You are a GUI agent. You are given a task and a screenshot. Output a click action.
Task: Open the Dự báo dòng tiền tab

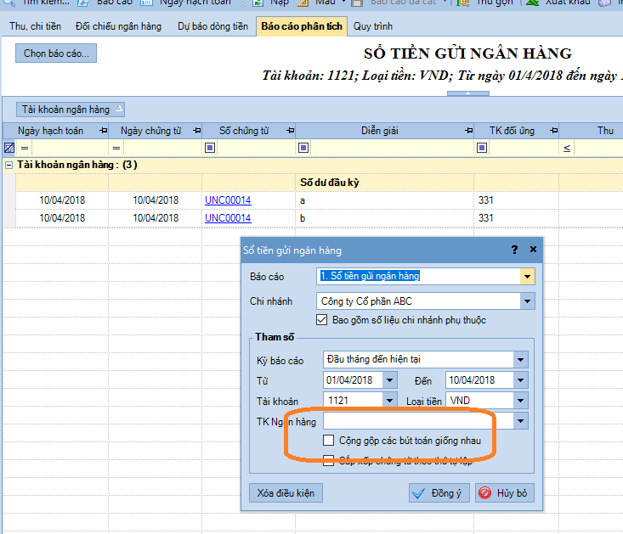[212, 26]
